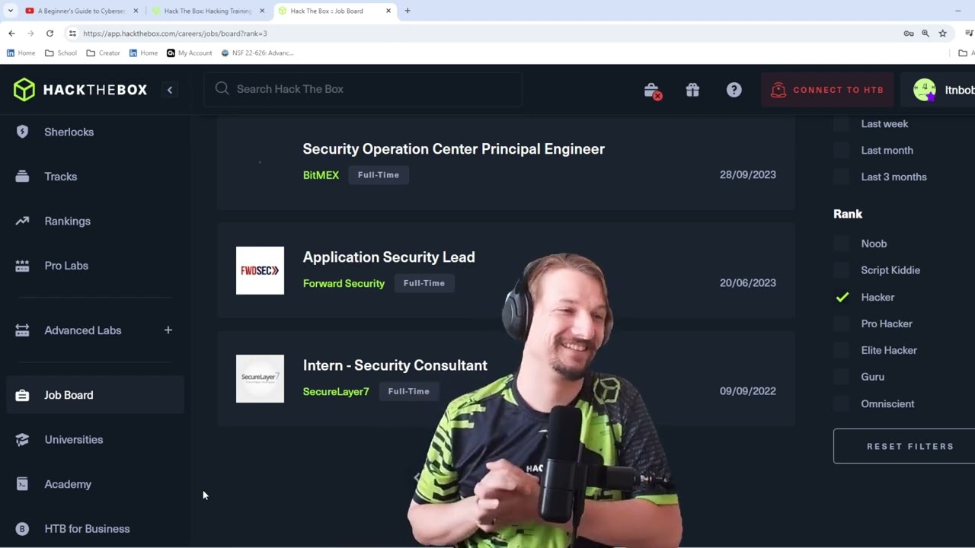Open Intern - Security Consultant job listing

pos(395,365)
